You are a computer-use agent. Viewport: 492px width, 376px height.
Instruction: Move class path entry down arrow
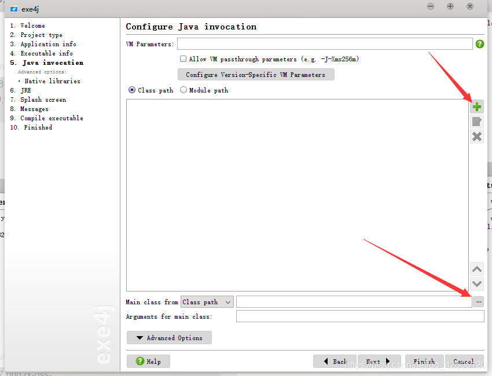pos(476,284)
